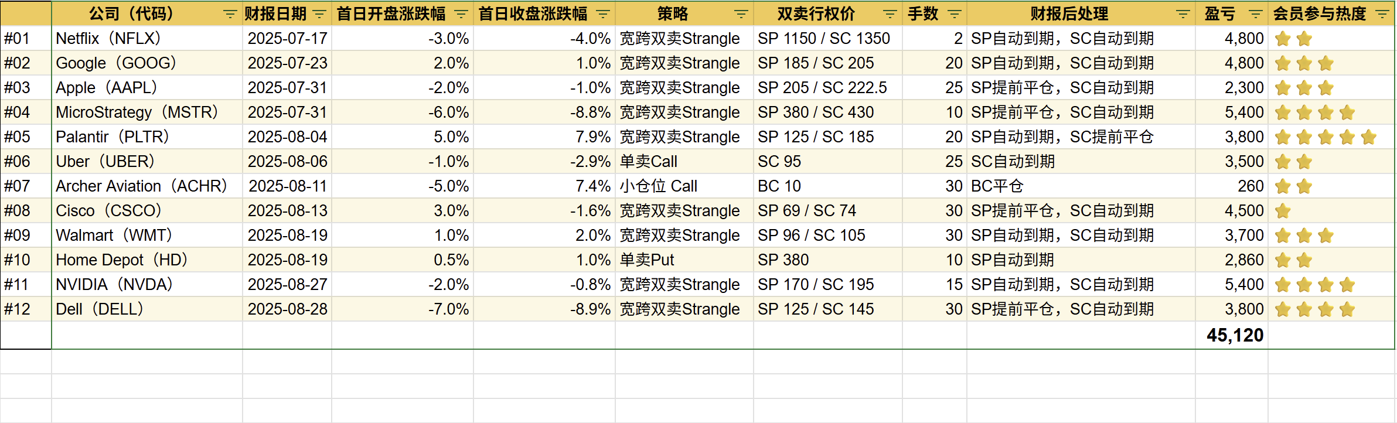Select the BC平仓 post-earnings handling cell
This screenshot has height=423, width=1397.
[x=1081, y=186]
